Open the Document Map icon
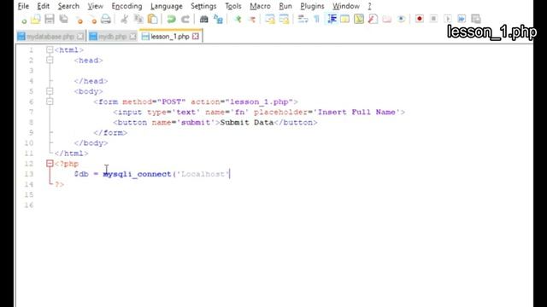 coord(359,19)
